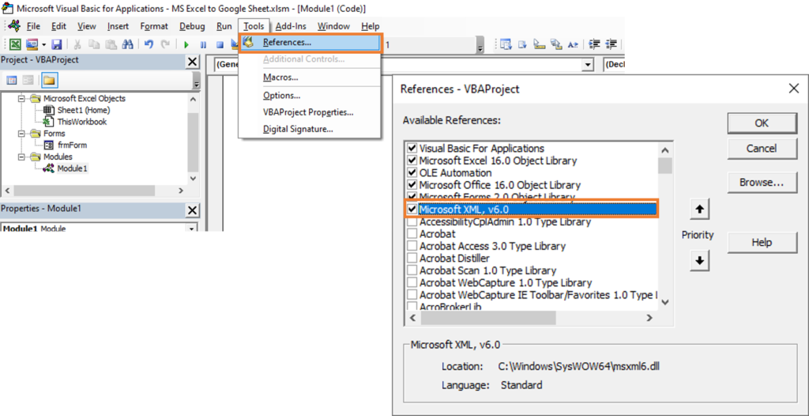Uncheck Microsoft Excel 16.0 Object Library

(412, 161)
